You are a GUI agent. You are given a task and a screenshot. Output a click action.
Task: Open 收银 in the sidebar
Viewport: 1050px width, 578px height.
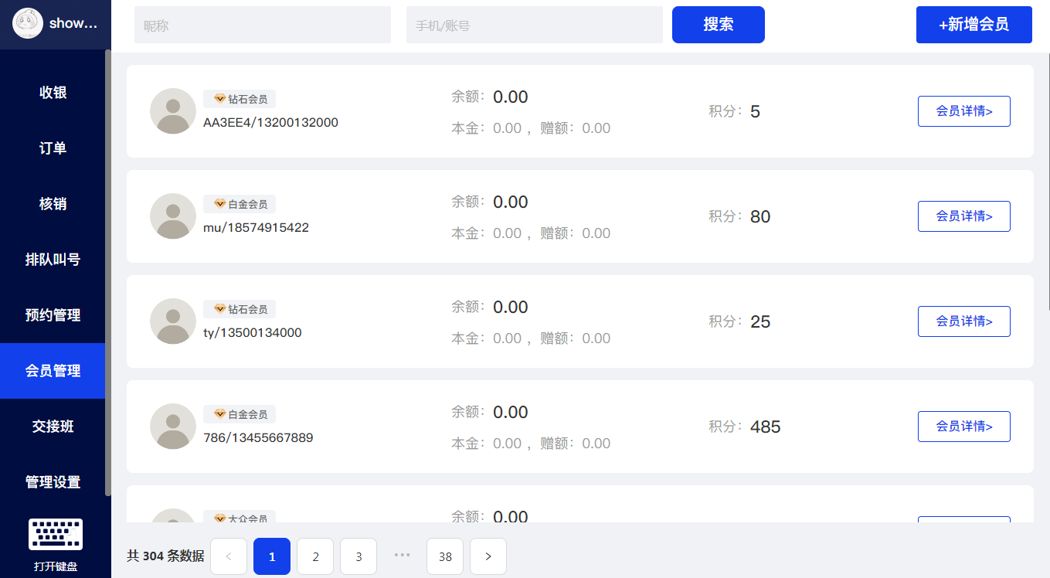click(x=53, y=93)
